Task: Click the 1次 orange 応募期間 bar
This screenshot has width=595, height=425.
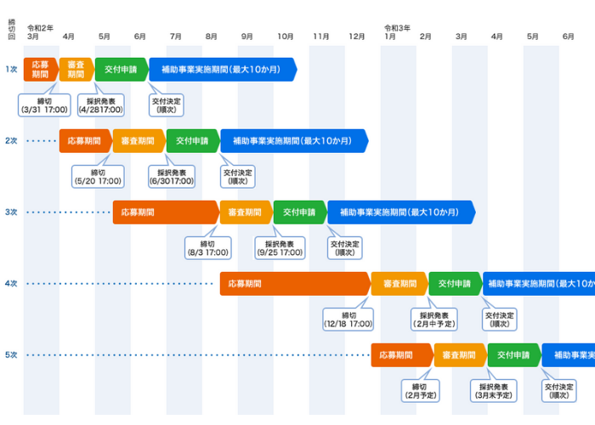Action: (x=40, y=69)
